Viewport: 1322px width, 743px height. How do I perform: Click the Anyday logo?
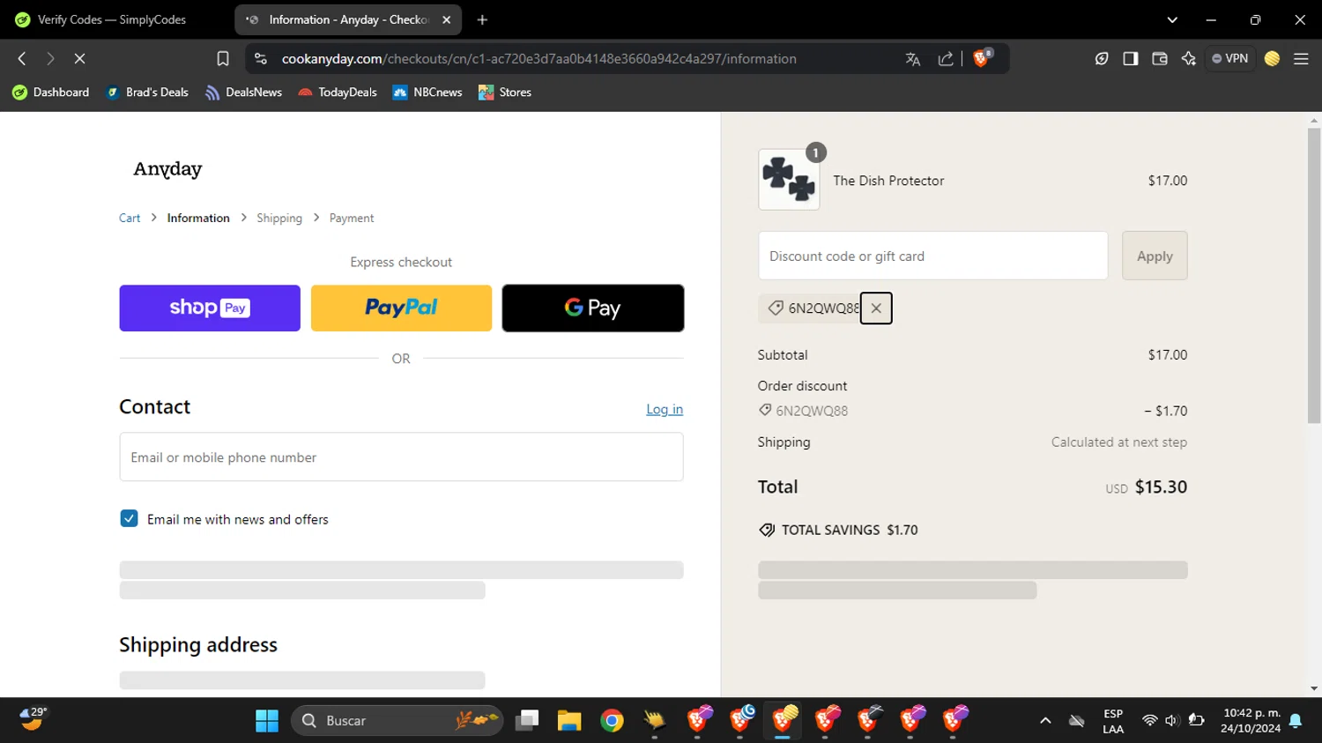[167, 169]
